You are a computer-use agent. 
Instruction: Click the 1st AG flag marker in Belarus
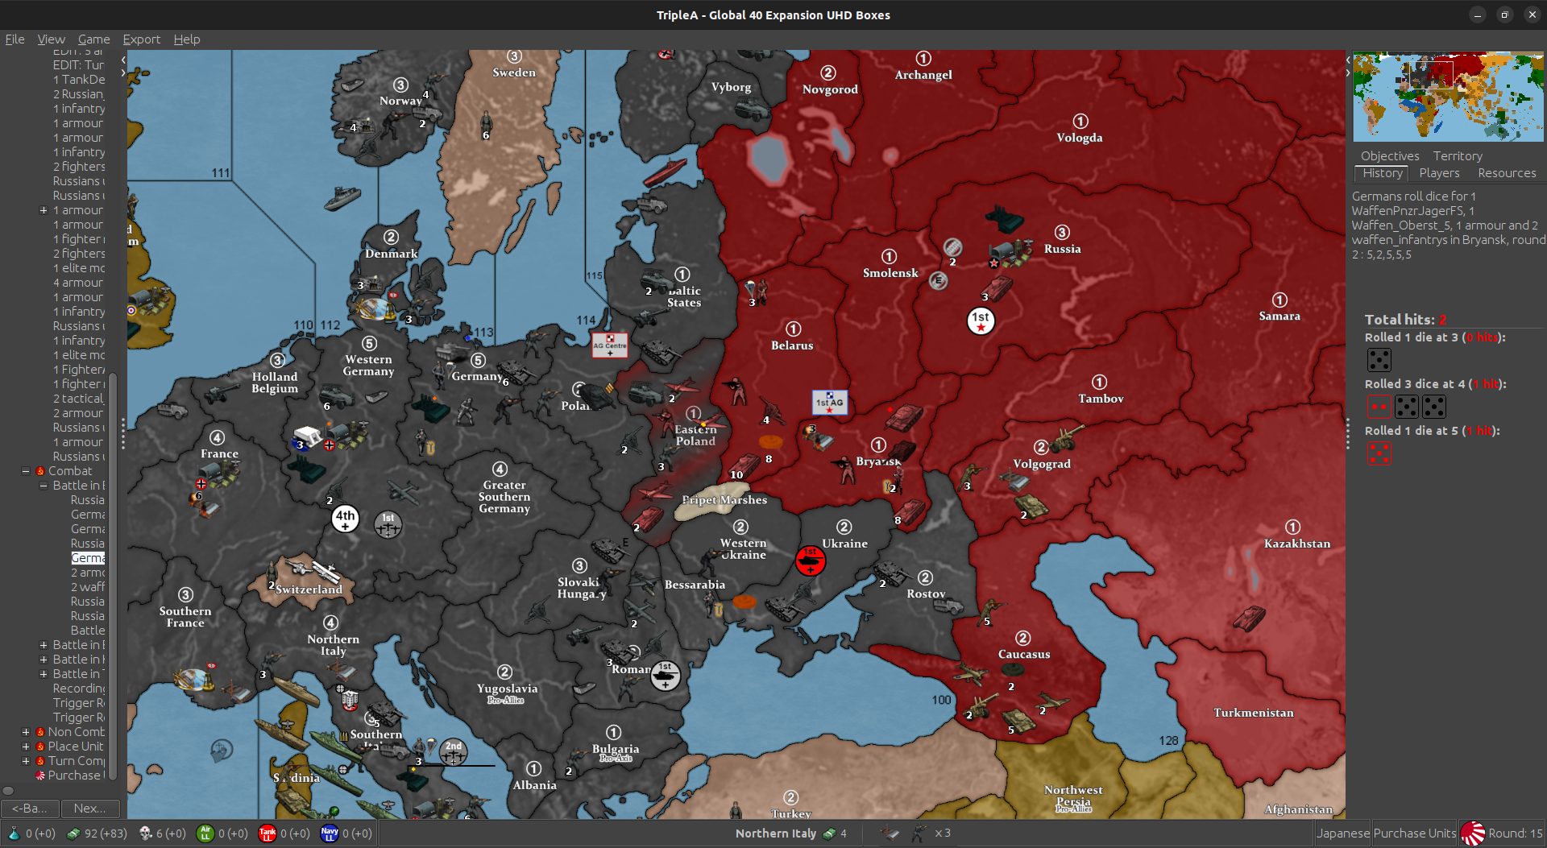pyautogui.click(x=829, y=402)
